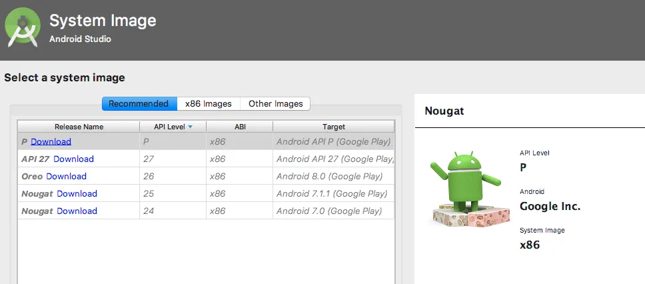
Task: Select the Android 7.0 (Google Play) cell
Action: pos(334,211)
